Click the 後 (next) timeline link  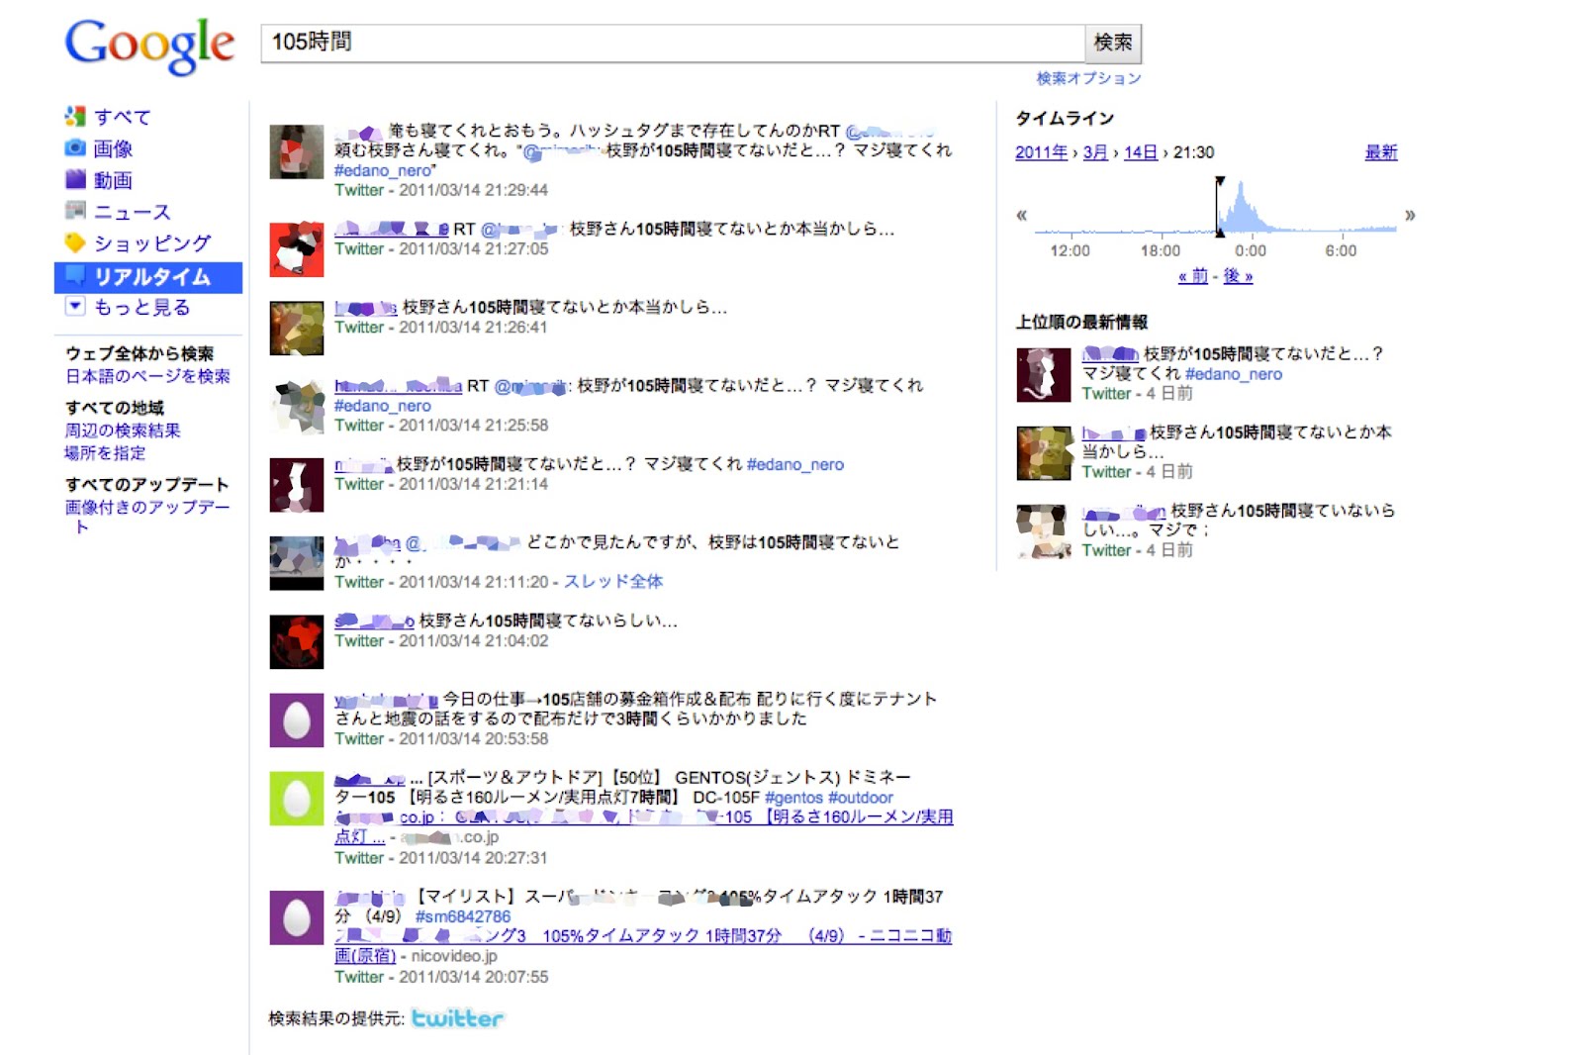pyautogui.click(x=1239, y=276)
